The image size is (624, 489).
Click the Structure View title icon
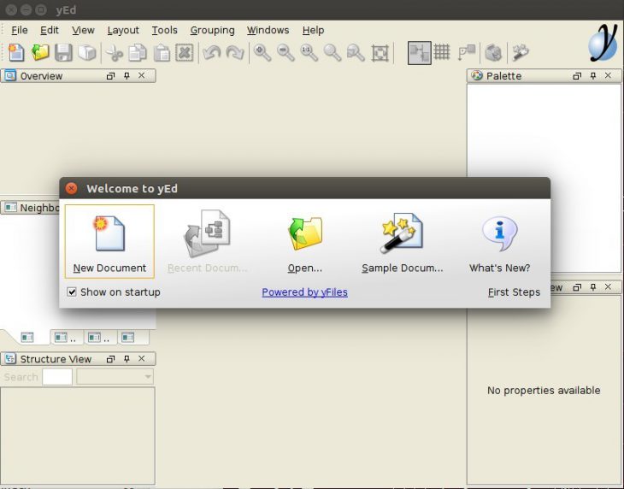pyautogui.click(x=10, y=359)
